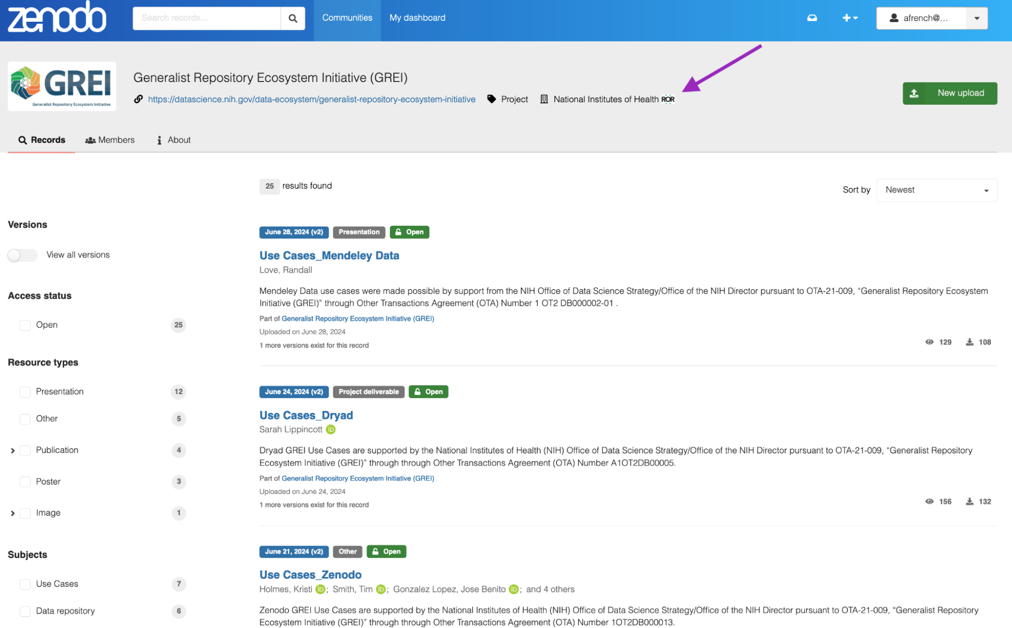This screenshot has height=628, width=1012.
Task: Click the New upload button
Action: 950,93
